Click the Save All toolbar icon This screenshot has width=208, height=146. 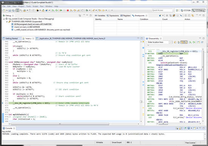[13, 10]
